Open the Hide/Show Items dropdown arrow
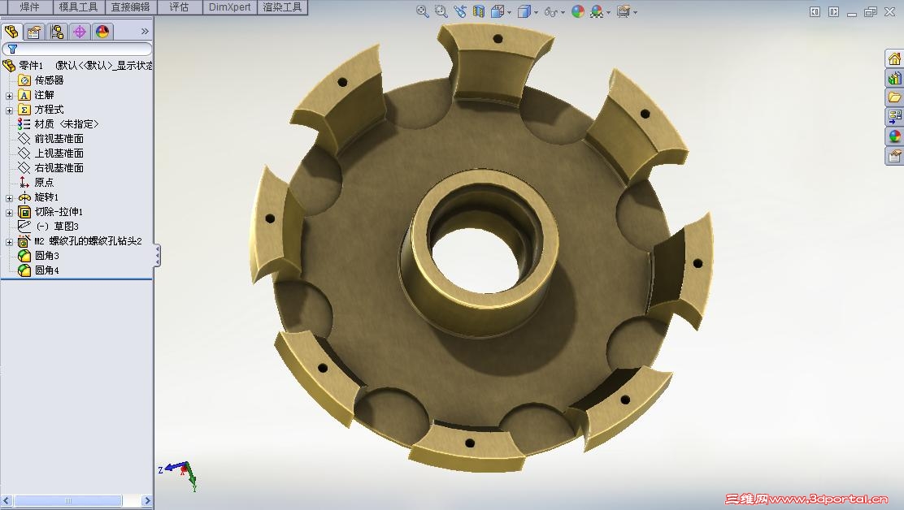This screenshot has height=510, width=904. tap(563, 12)
